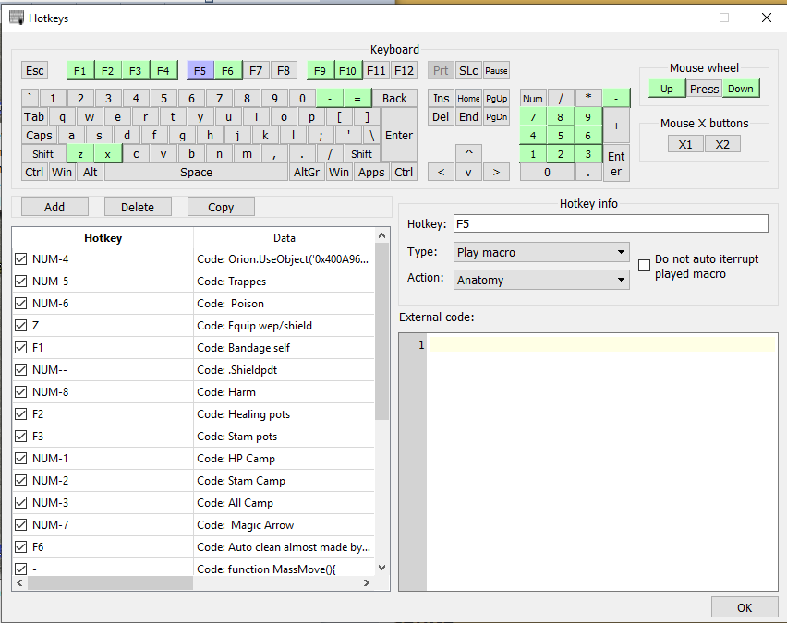The height and width of the screenshot is (623, 787).
Task: Click the F12 key on virtual keyboard
Action: pos(404,71)
